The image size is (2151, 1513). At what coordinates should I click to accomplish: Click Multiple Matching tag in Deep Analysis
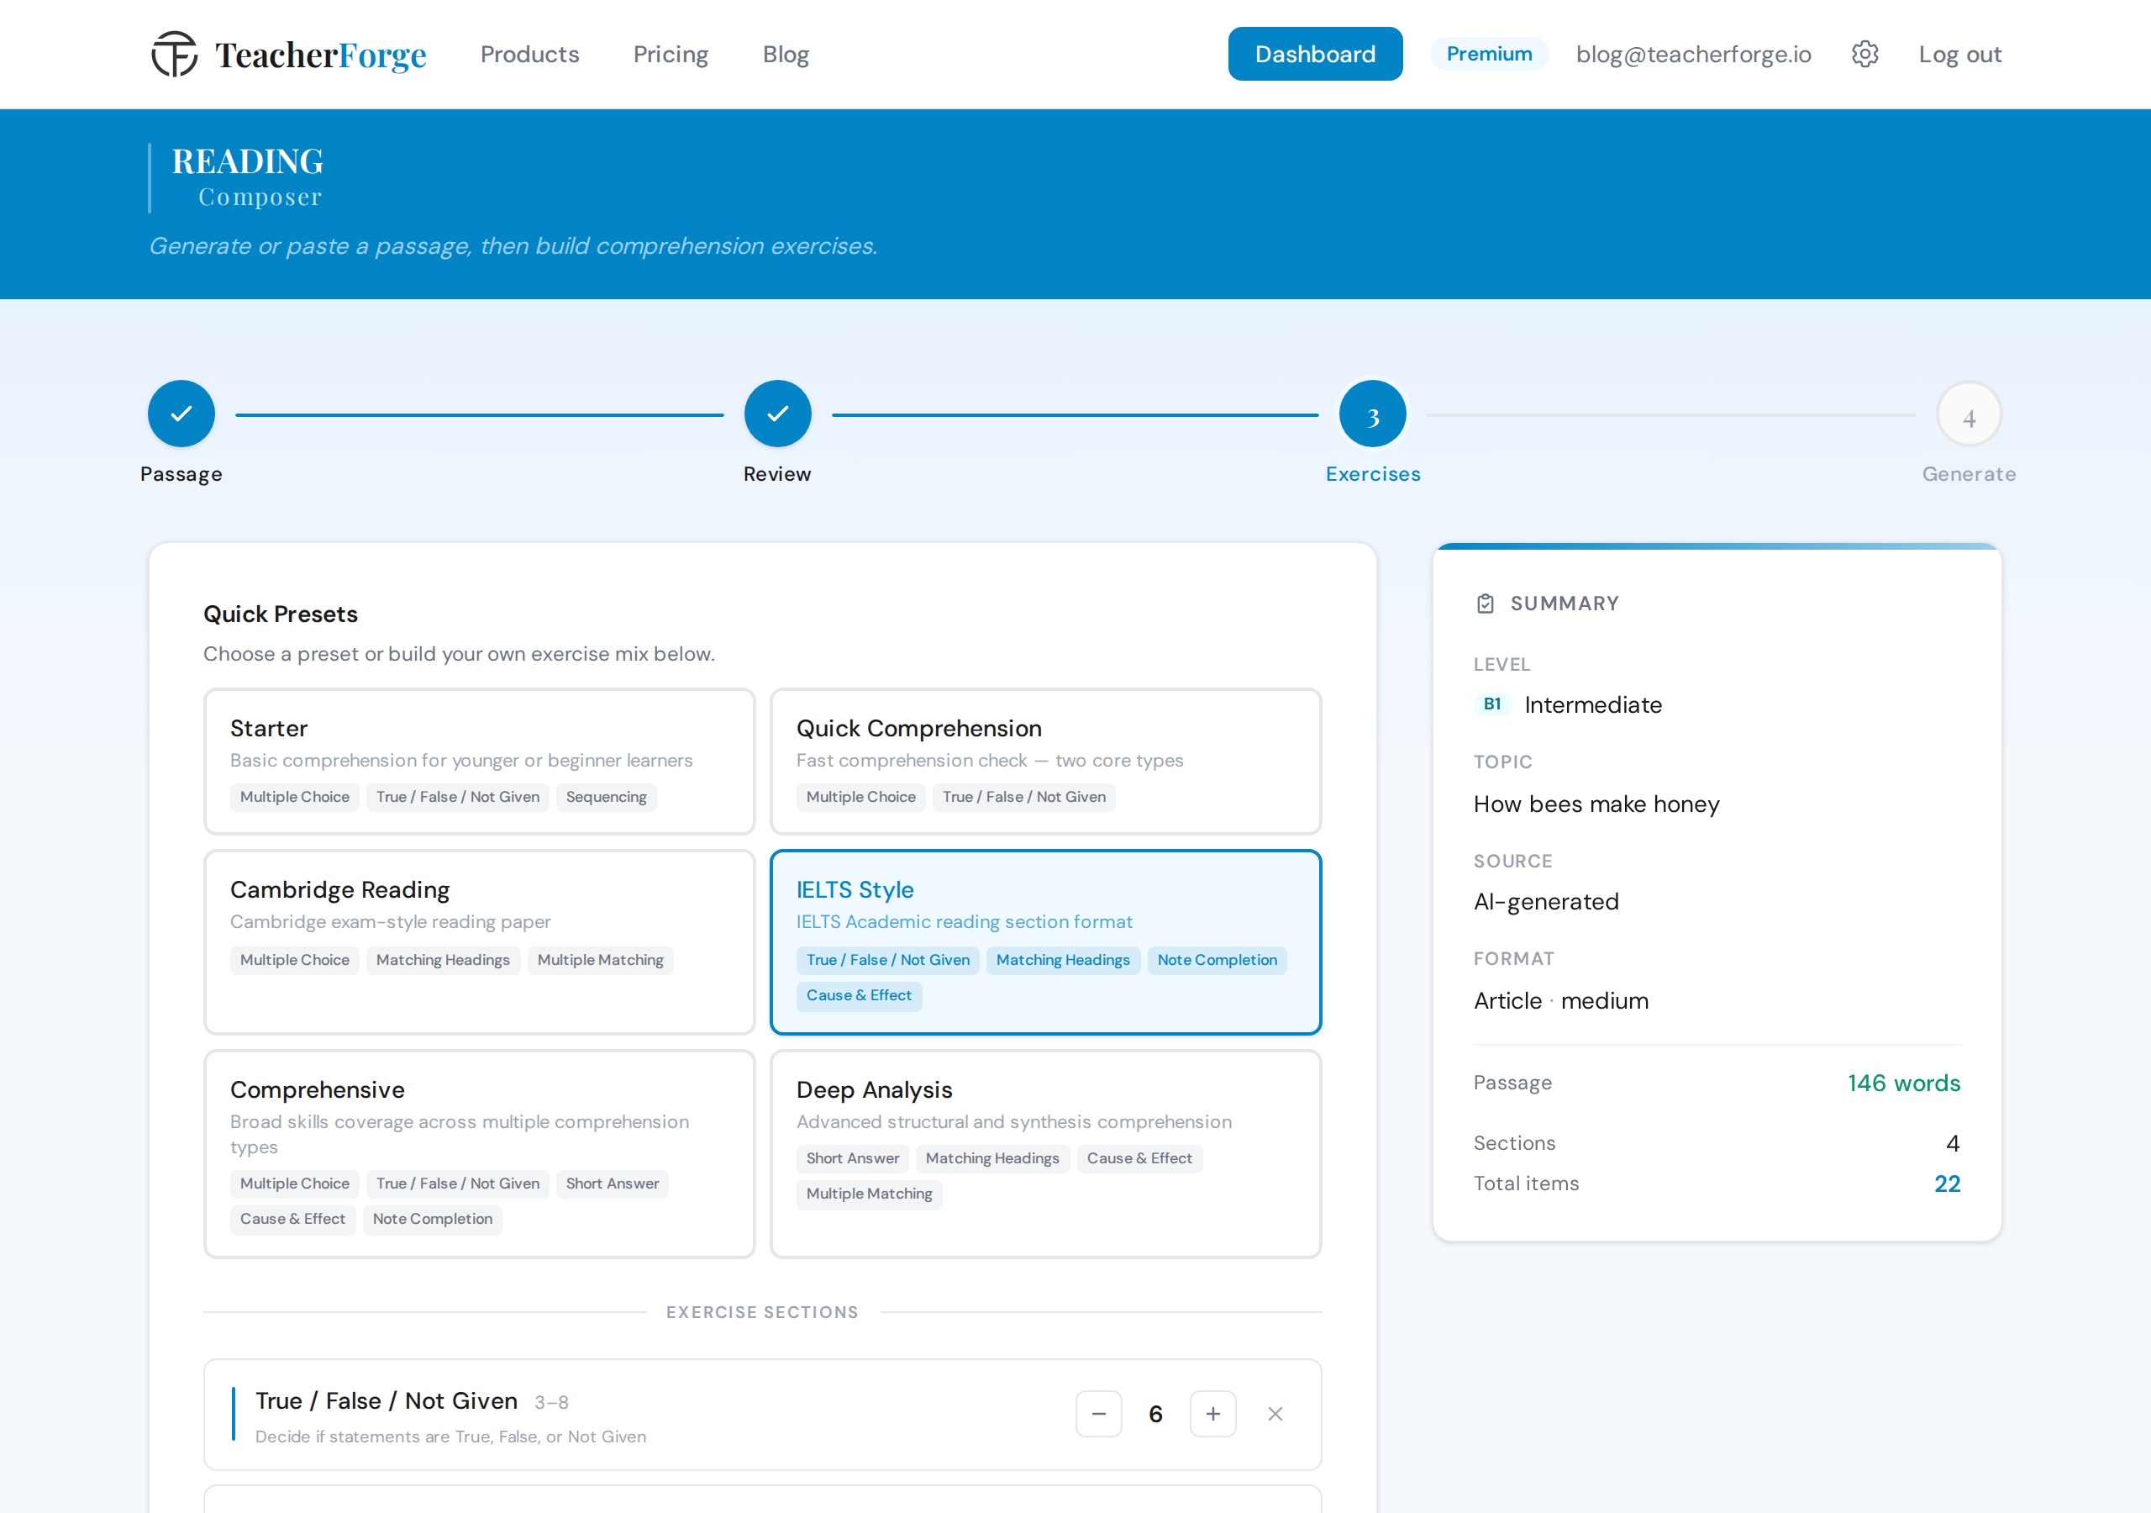click(870, 1194)
